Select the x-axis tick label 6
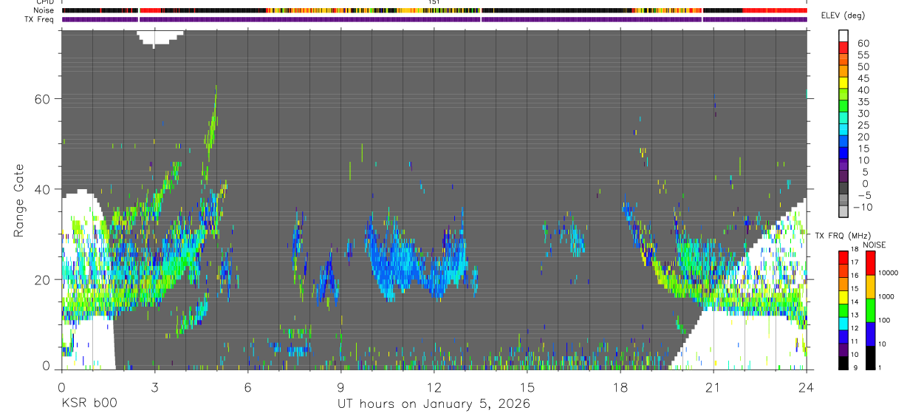Viewport: 907px width, 419px height. pyautogui.click(x=248, y=386)
